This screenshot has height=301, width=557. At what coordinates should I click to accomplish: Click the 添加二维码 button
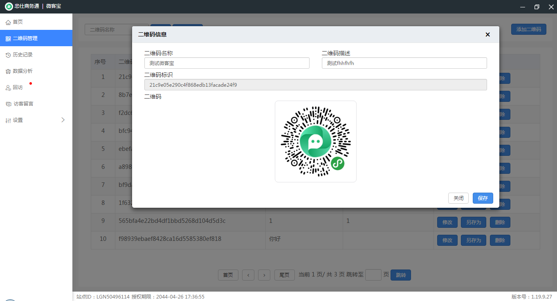click(529, 29)
